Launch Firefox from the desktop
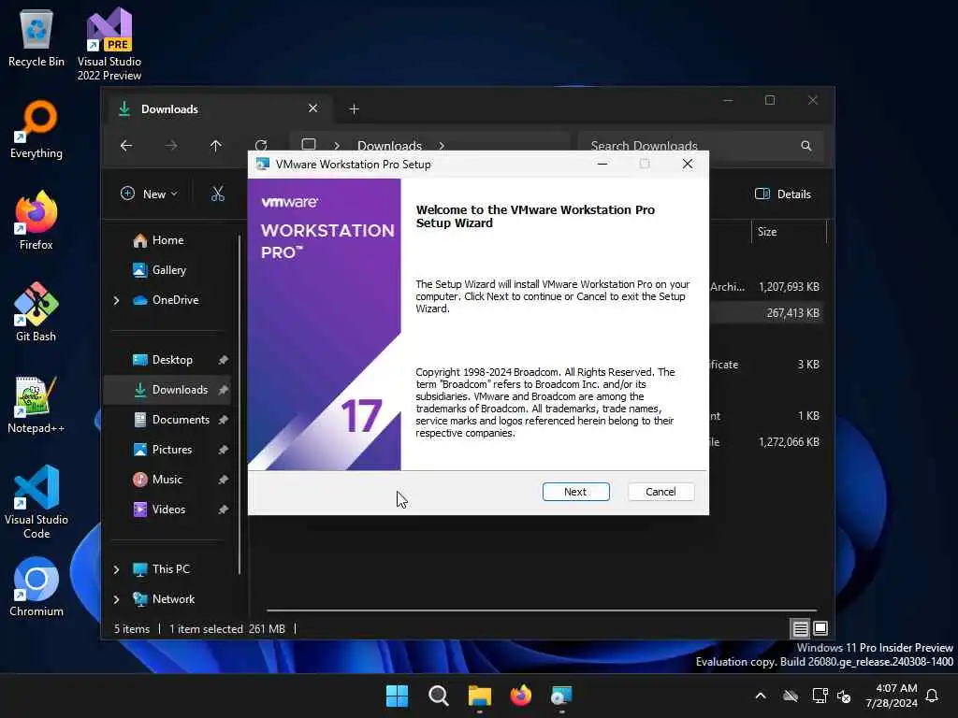 [36, 221]
